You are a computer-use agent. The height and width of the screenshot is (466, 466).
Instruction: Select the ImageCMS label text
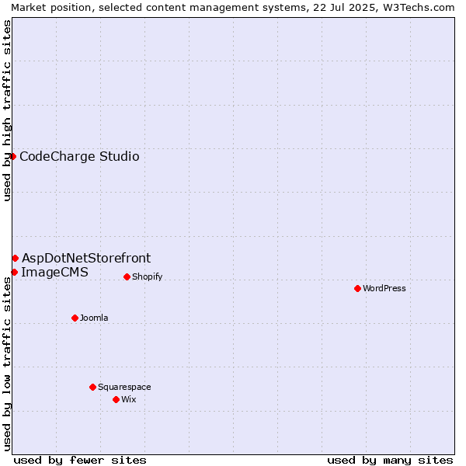[54, 273]
